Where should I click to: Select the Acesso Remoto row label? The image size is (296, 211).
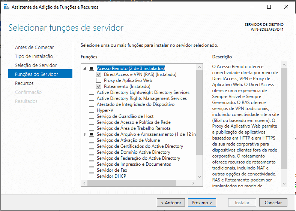pyautogui.click(x=131, y=68)
